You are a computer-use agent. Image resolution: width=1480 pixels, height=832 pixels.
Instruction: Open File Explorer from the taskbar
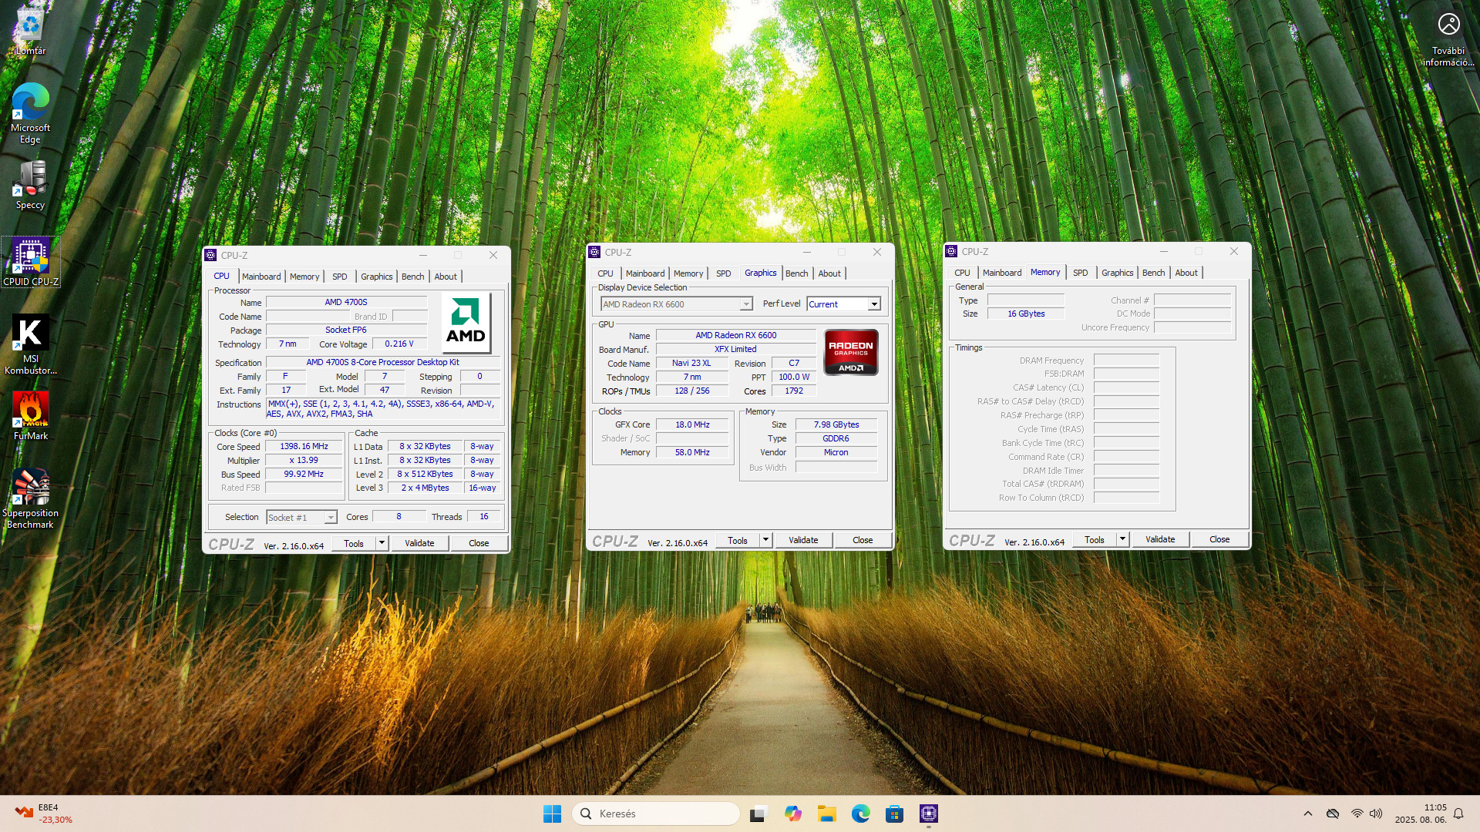827,814
